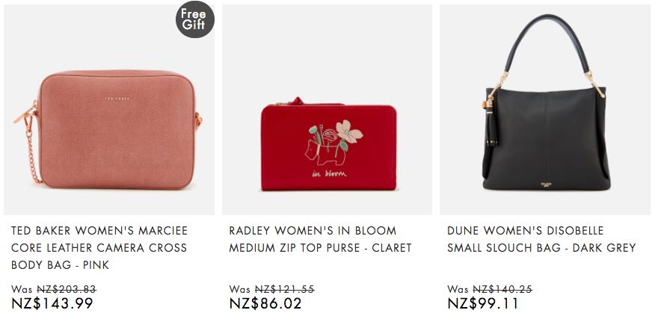
Task: Click the tassel charm on the black bag
Action: (x=492, y=126)
